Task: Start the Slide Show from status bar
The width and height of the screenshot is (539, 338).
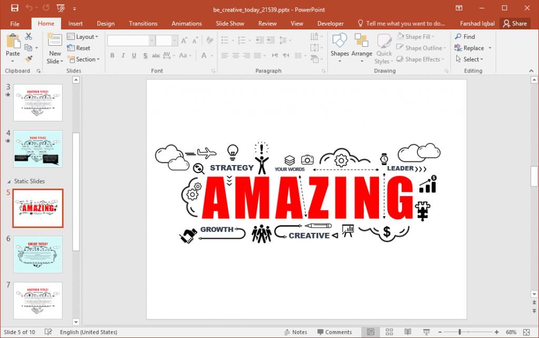Action: pos(425,332)
